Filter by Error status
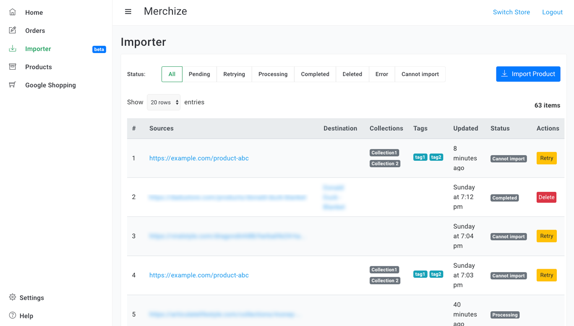Image resolution: width=574 pixels, height=326 pixels. [x=382, y=74]
